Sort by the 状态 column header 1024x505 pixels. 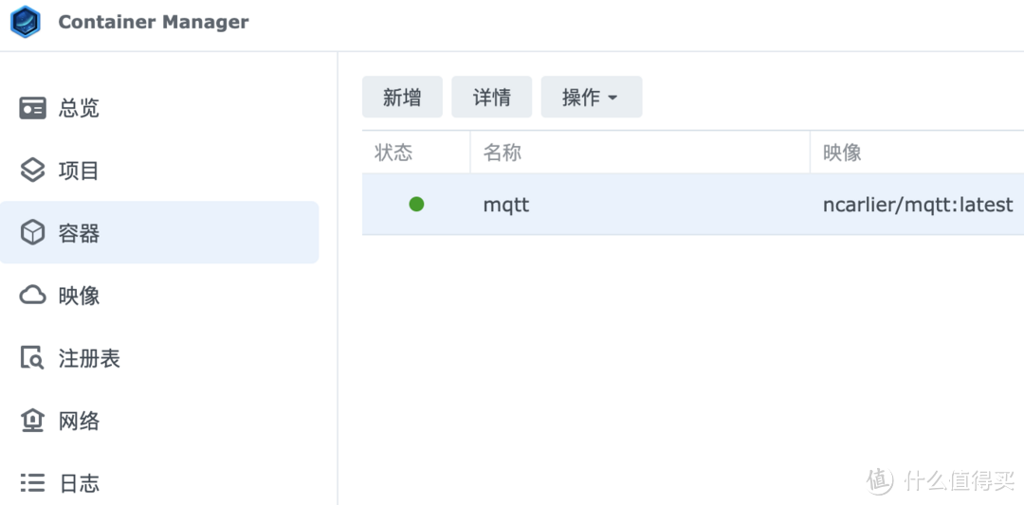tap(393, 153)
